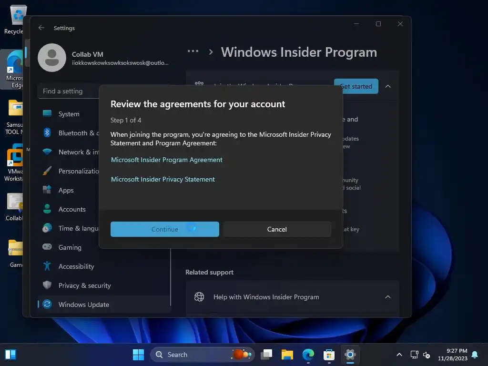The height and width of the screenshot is (366, 488).
Task: Click the network status tray icon
Action: click(x=414, y=355)
